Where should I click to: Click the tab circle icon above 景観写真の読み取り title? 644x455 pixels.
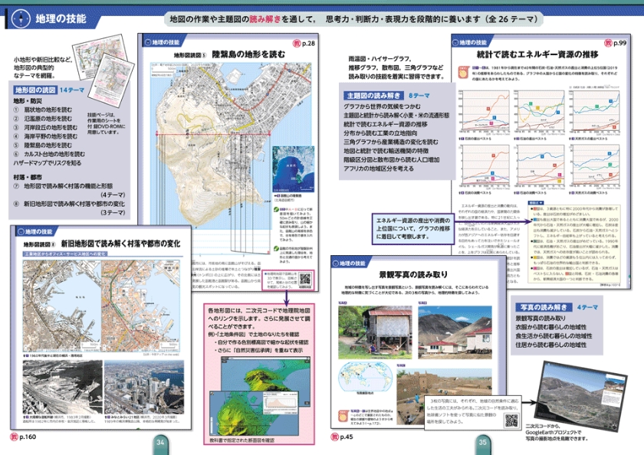336,263
